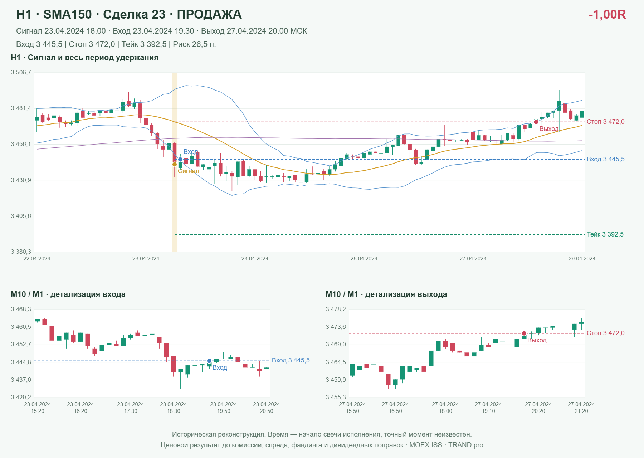Select the '3 506,7' price axis label
Image resolution: width=644 pixels, height=458 pixels.
coord(21,73)
